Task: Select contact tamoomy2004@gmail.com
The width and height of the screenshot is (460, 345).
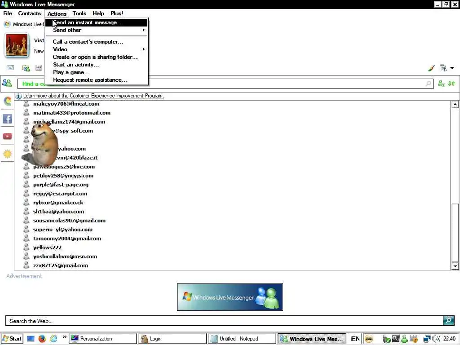Action: [67, 239]
